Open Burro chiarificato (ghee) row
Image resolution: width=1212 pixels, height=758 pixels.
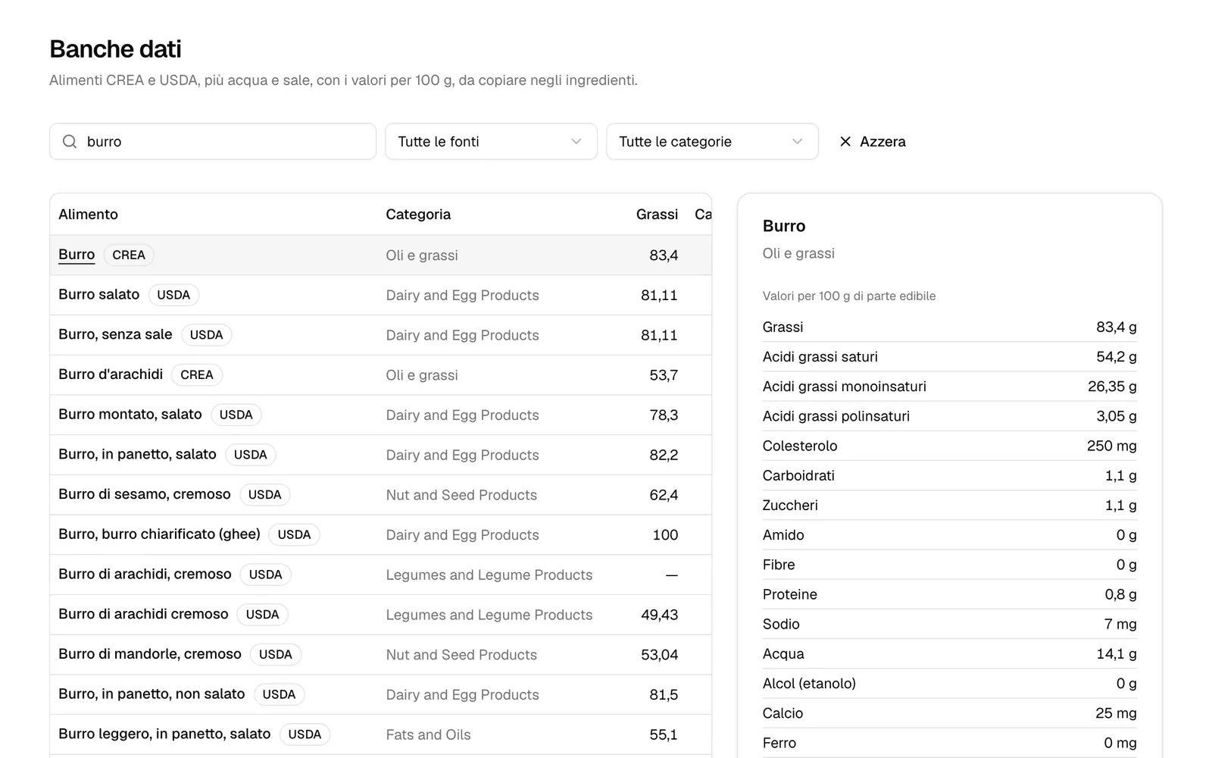pos(381,535)
